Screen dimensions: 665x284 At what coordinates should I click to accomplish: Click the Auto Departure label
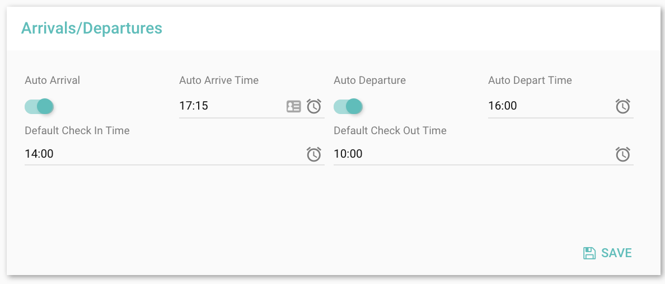369,81
